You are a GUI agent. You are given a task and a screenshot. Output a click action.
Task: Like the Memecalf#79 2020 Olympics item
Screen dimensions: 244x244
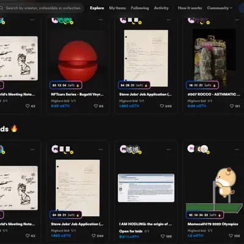(231, 235)
